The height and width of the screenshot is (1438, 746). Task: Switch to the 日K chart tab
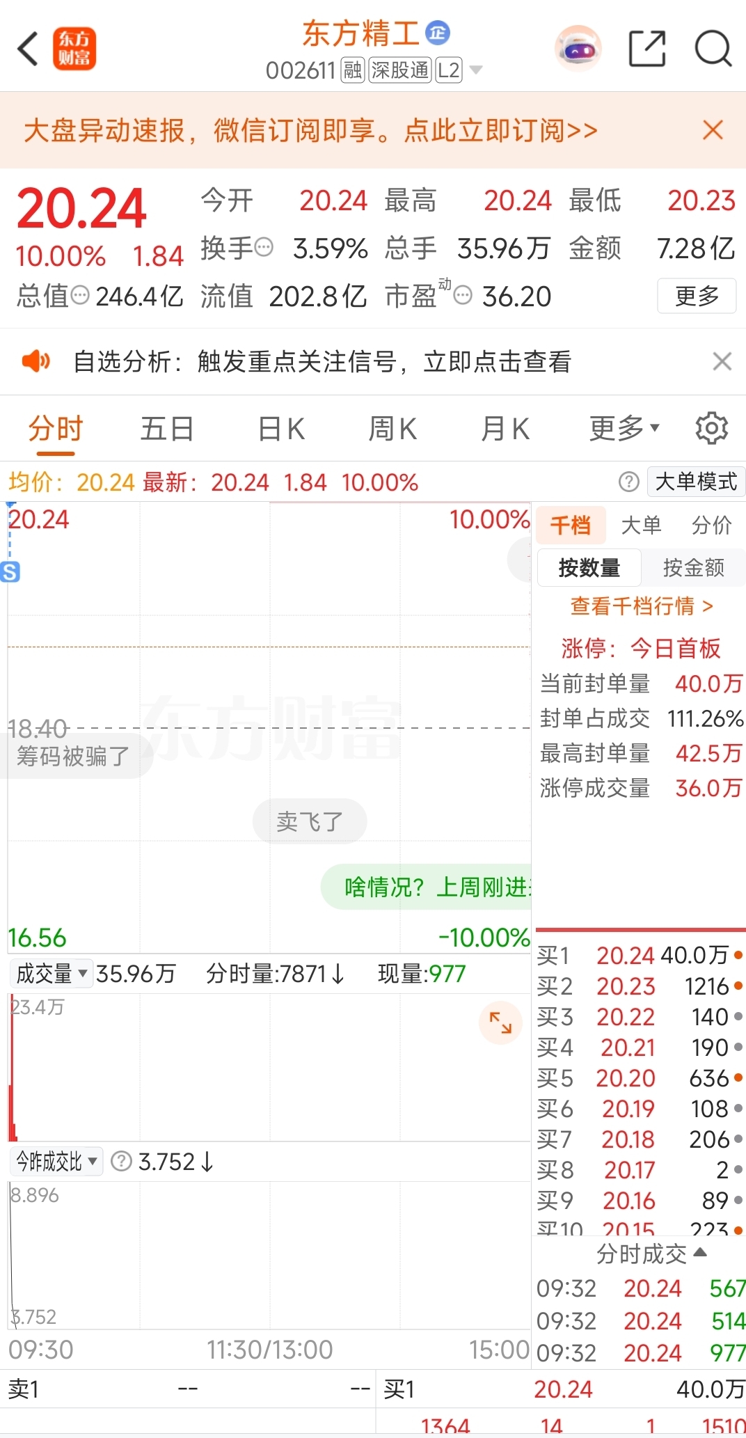[x=281, y=429]
